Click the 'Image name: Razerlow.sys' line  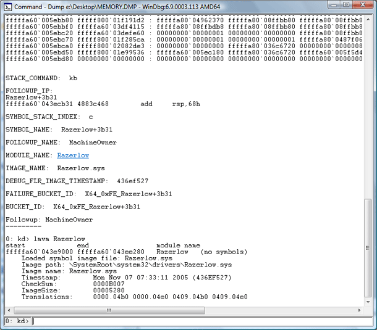(69, 271)
